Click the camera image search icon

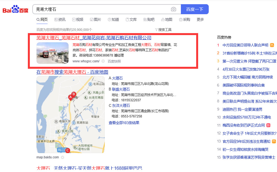(174, 9)
